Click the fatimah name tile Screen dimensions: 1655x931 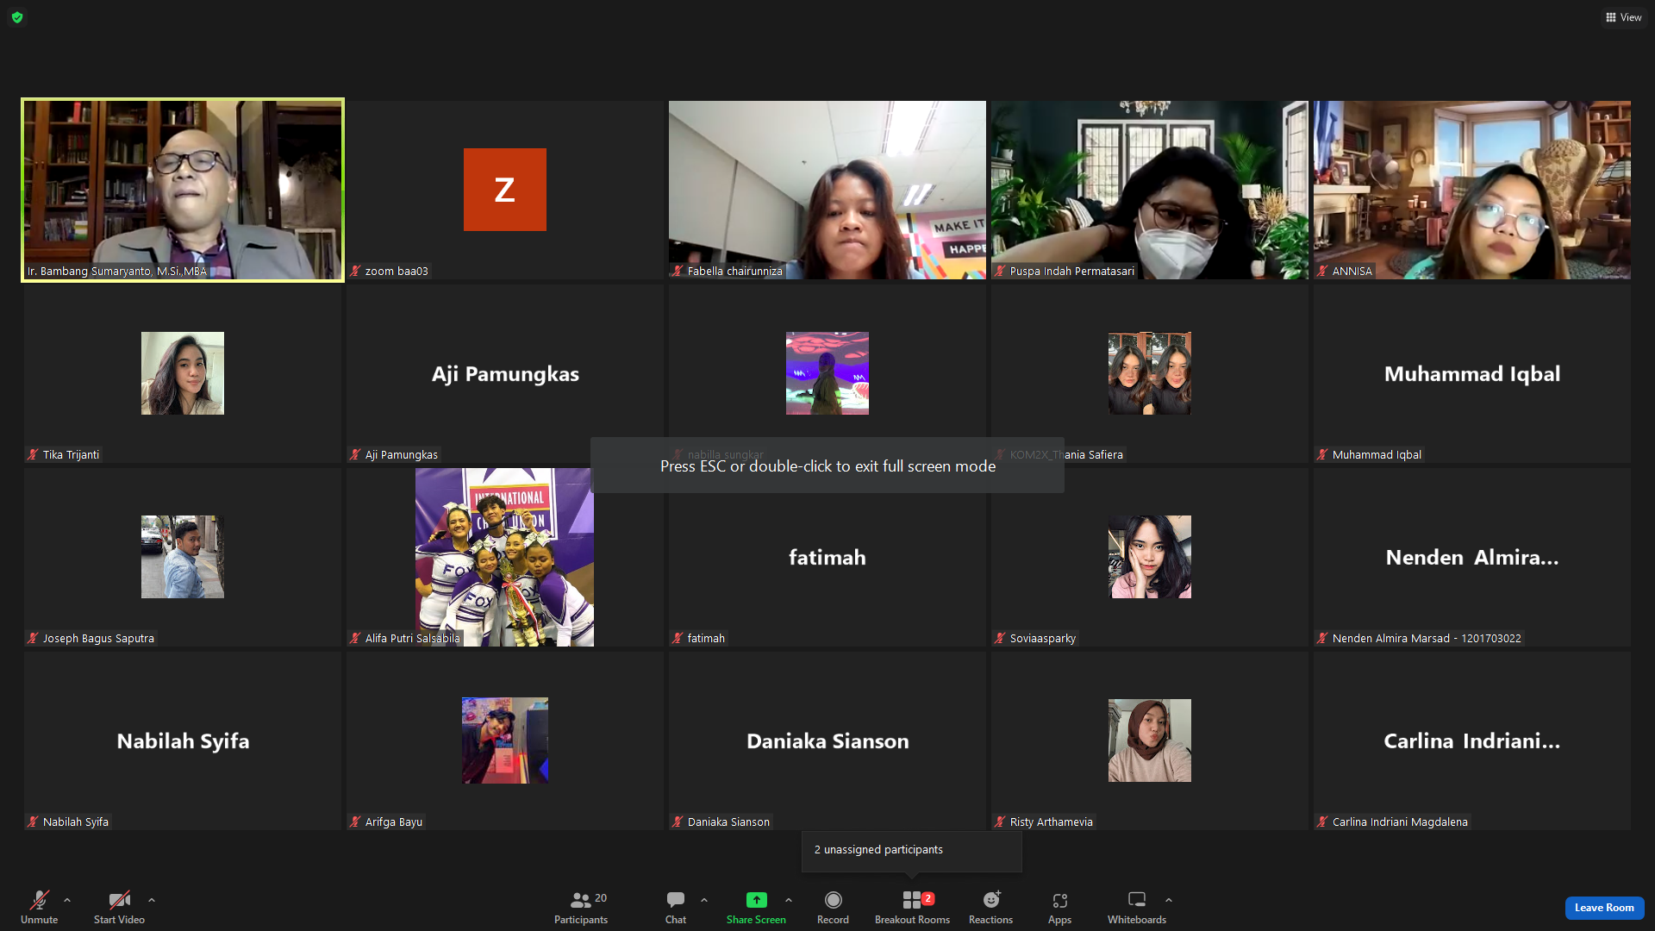click(827, 558)
